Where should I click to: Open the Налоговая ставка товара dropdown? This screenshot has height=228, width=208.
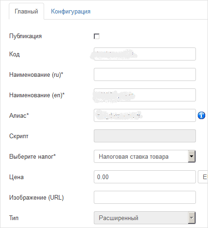click(145, 156)
